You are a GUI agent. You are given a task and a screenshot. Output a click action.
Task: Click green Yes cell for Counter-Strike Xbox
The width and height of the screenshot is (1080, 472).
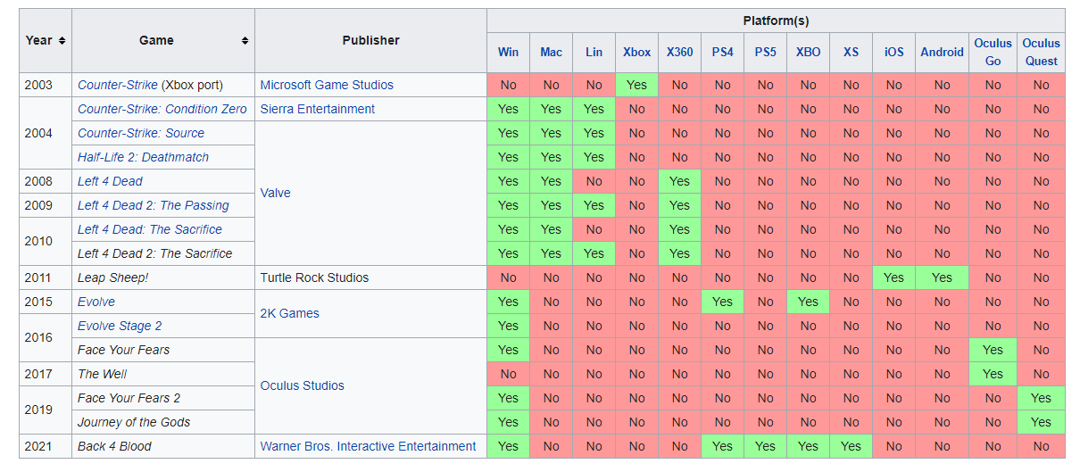[x=636, y=85]
